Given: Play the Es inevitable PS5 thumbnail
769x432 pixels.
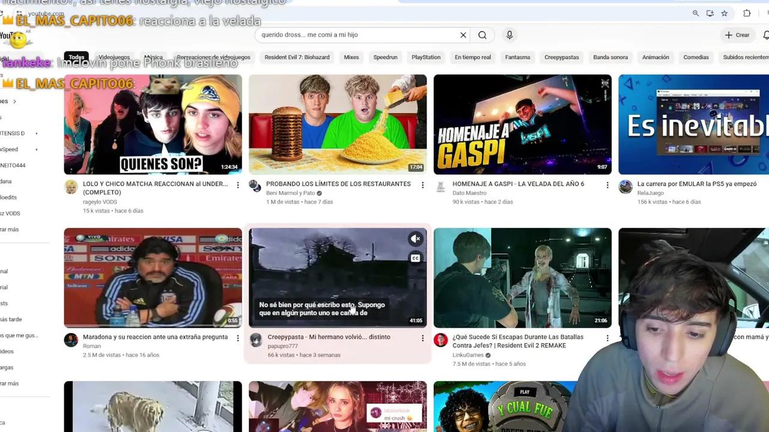Looking at the screenshot, I should pos(694,124).
